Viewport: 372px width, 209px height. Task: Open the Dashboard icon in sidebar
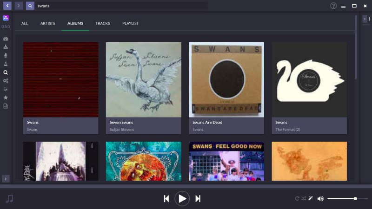pyautogui.click(x=6, y=39)
